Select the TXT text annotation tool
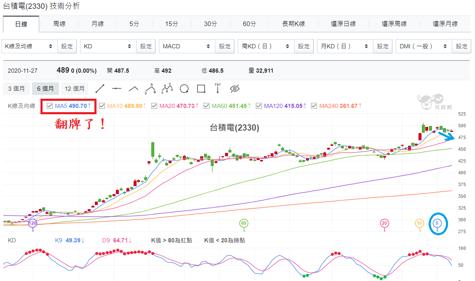 [217, 89]
